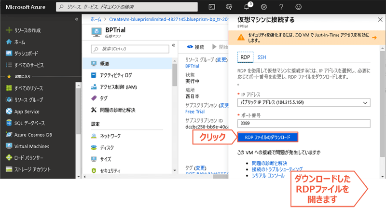Click 変更 next to リソース グループ
This screenshot has width=386, height=210.
click(221, 59)
